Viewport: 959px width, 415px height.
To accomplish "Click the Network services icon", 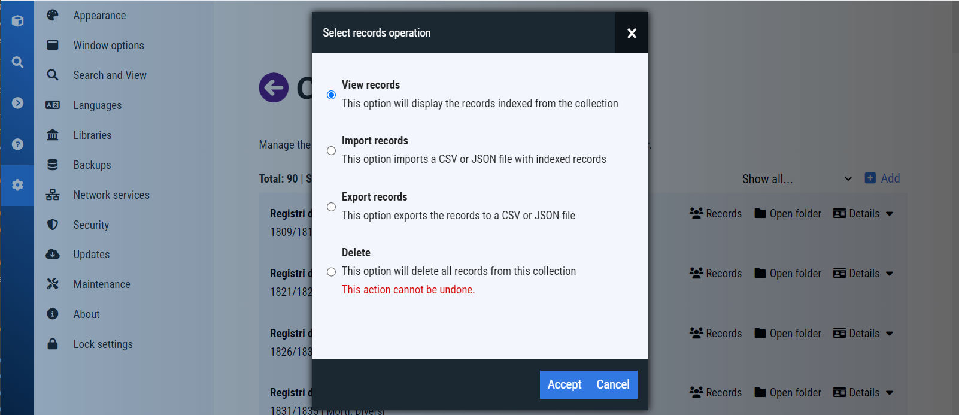I will click(53, 195).
